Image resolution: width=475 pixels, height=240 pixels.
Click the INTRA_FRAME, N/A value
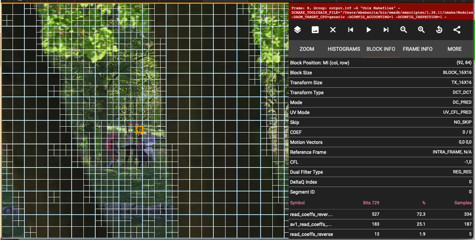[x=452, y=152]
